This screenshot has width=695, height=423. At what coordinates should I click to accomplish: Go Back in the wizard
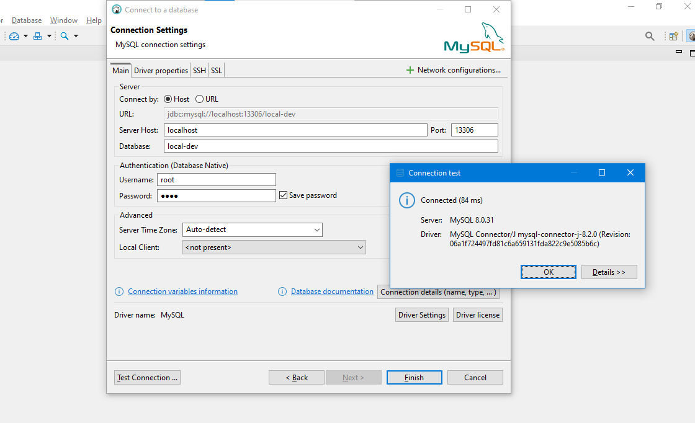click(x=297, y=377)
